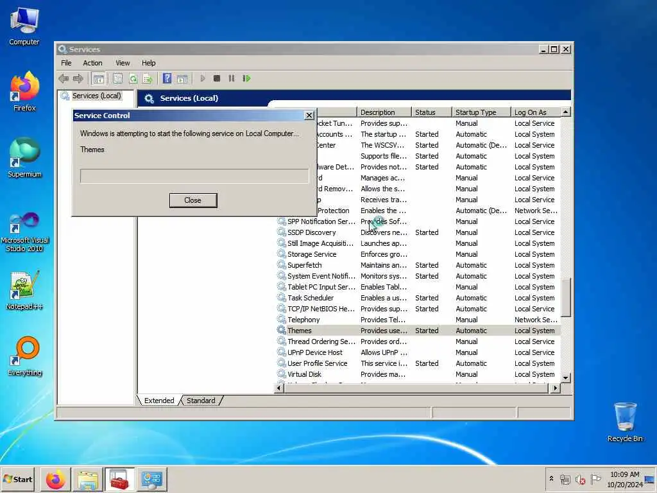Click horizontal scrollbar right arrow

point(556,388)
